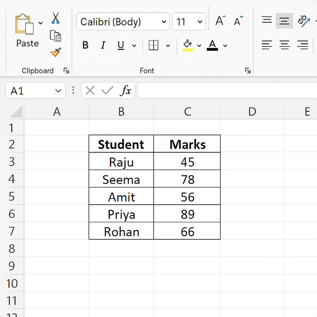Open the underline style dropdown arrow
The width and height of the screenshot is (317, 317).
click(x=134, y=46)
